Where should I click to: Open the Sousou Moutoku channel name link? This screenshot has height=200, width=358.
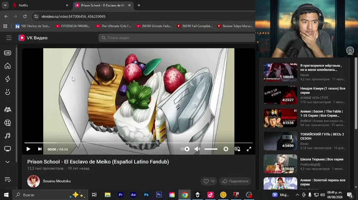[x=57, y=181]
